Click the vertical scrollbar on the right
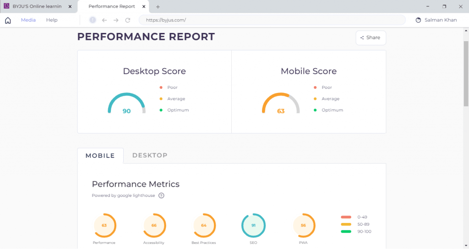 tap(466, 73)
